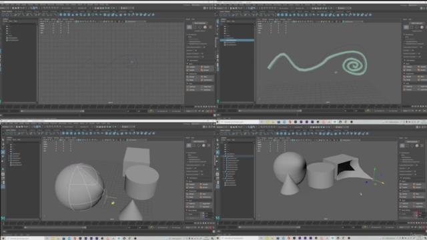Click Extrude tool in top-left window Components section
This screenshot has height=240, width=427.
click(x=193, y=77)
